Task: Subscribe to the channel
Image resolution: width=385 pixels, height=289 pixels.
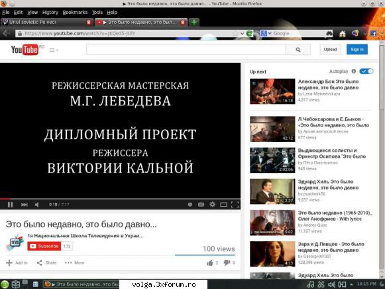Action: (44, 246)
